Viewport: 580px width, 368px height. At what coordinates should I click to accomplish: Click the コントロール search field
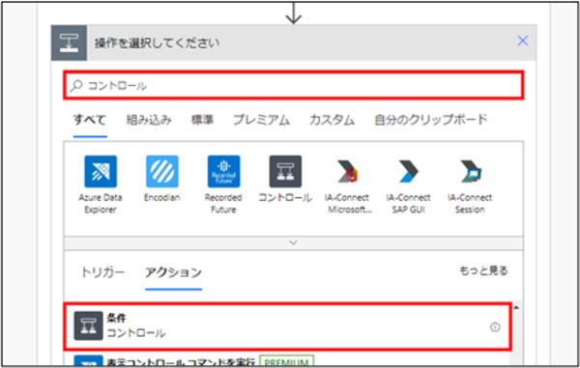pyautogui.click(x=293, y=86)
